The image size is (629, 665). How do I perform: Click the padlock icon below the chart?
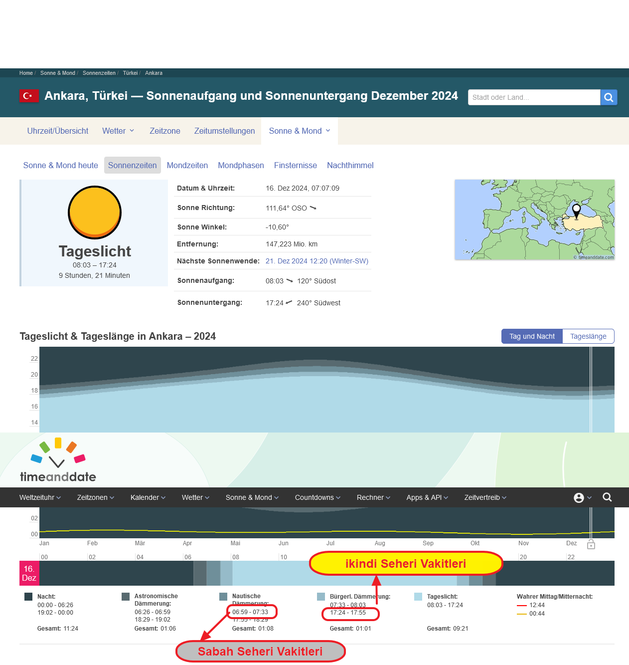coord(591,544)
